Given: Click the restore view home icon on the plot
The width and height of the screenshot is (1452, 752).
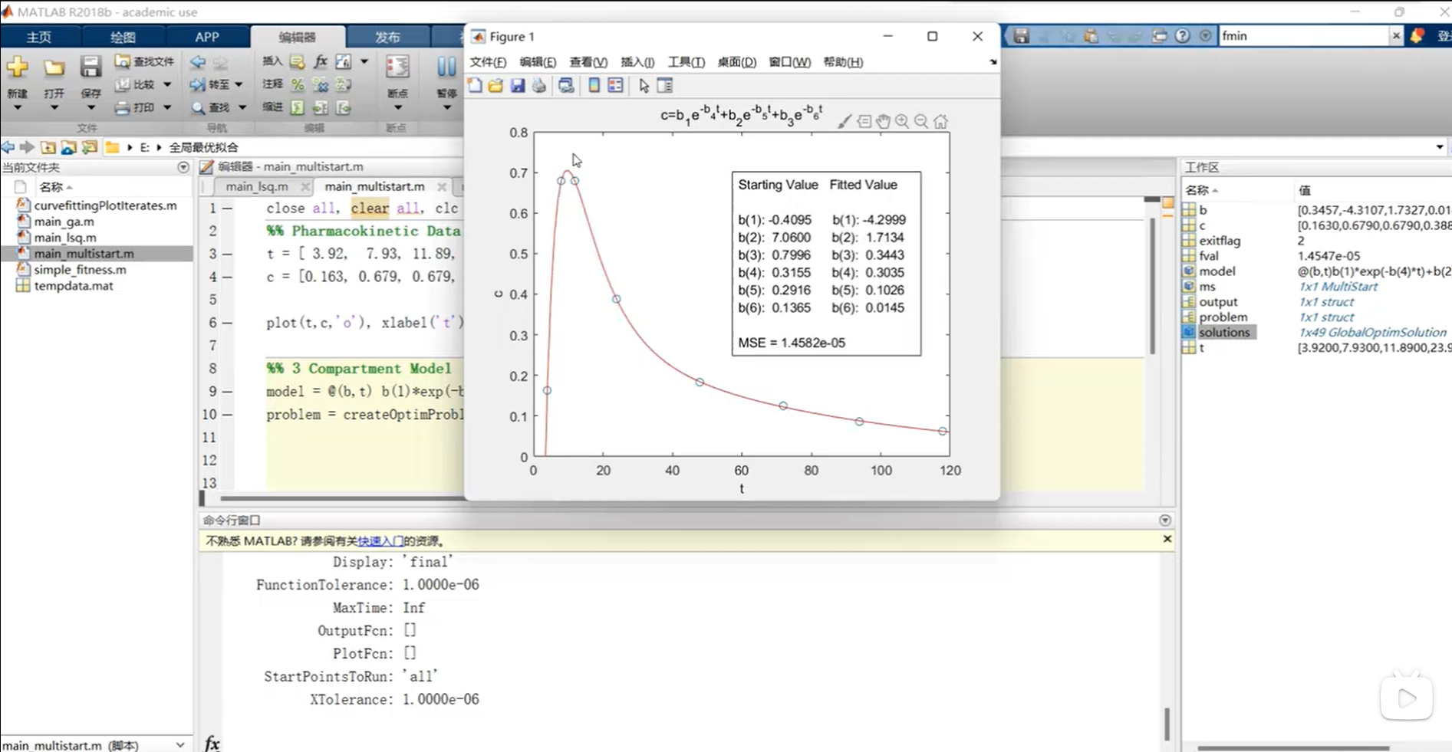Looking at the screenshot, I should tap(940, 121).
